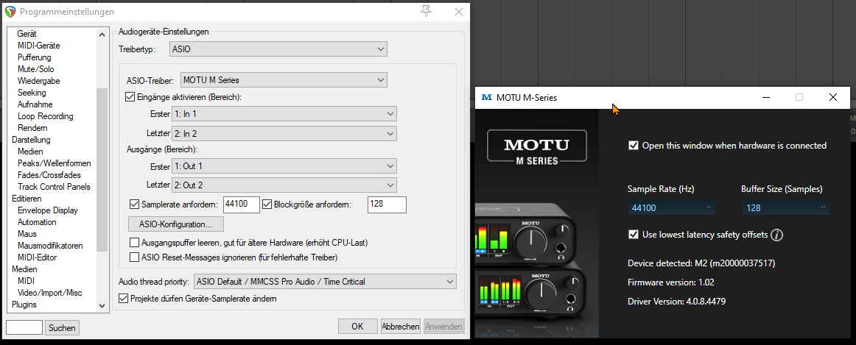Open the Treibertyp ASIO dropdown
Image resolution: width=856 pixels, height=345 pixels.
[278, 49]
